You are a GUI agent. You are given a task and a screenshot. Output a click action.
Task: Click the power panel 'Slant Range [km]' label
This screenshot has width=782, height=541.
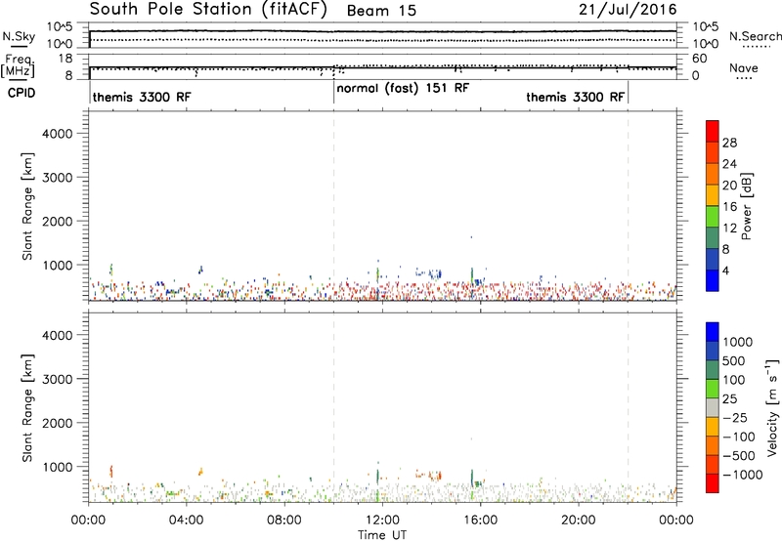(27, 206)
